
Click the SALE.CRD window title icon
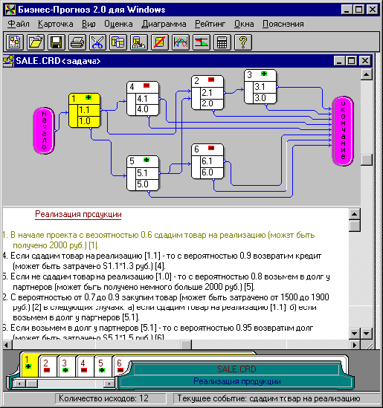8,61
